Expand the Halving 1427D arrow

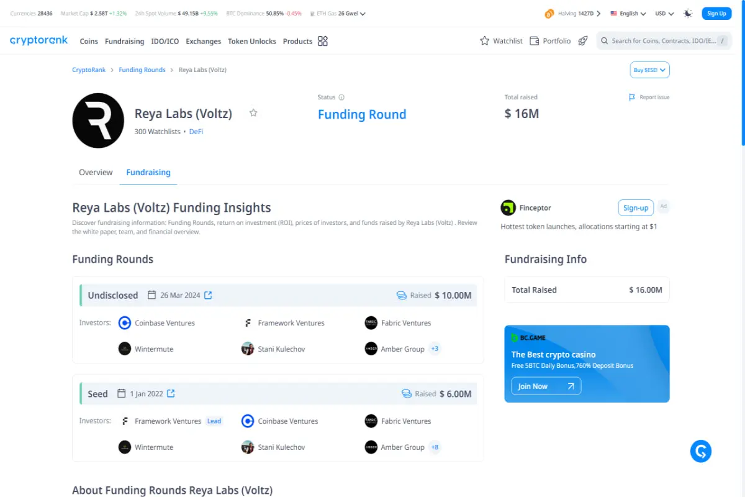[598, 14]
